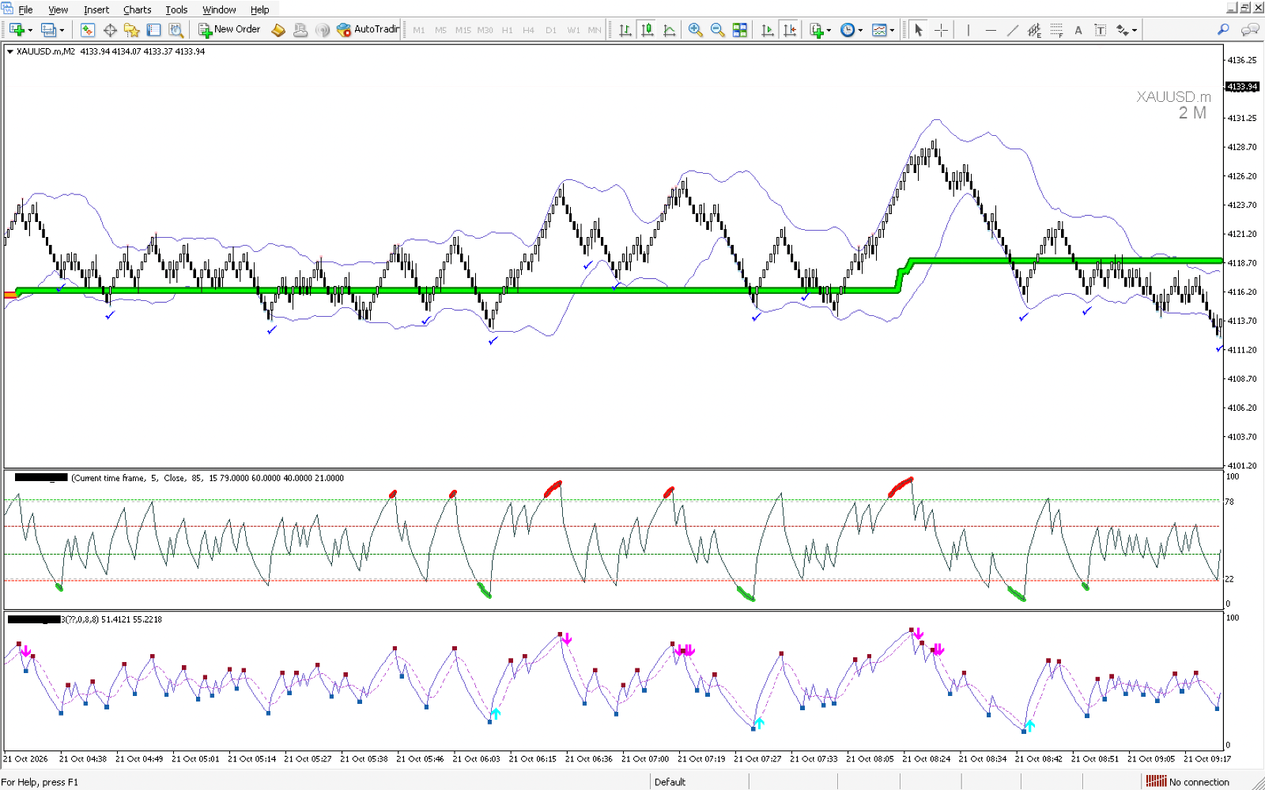Toggle the Terminal panel icon

(x=154, y=30)
